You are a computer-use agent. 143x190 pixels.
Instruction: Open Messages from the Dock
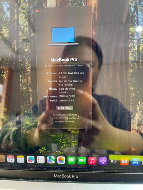pos(71,160)
